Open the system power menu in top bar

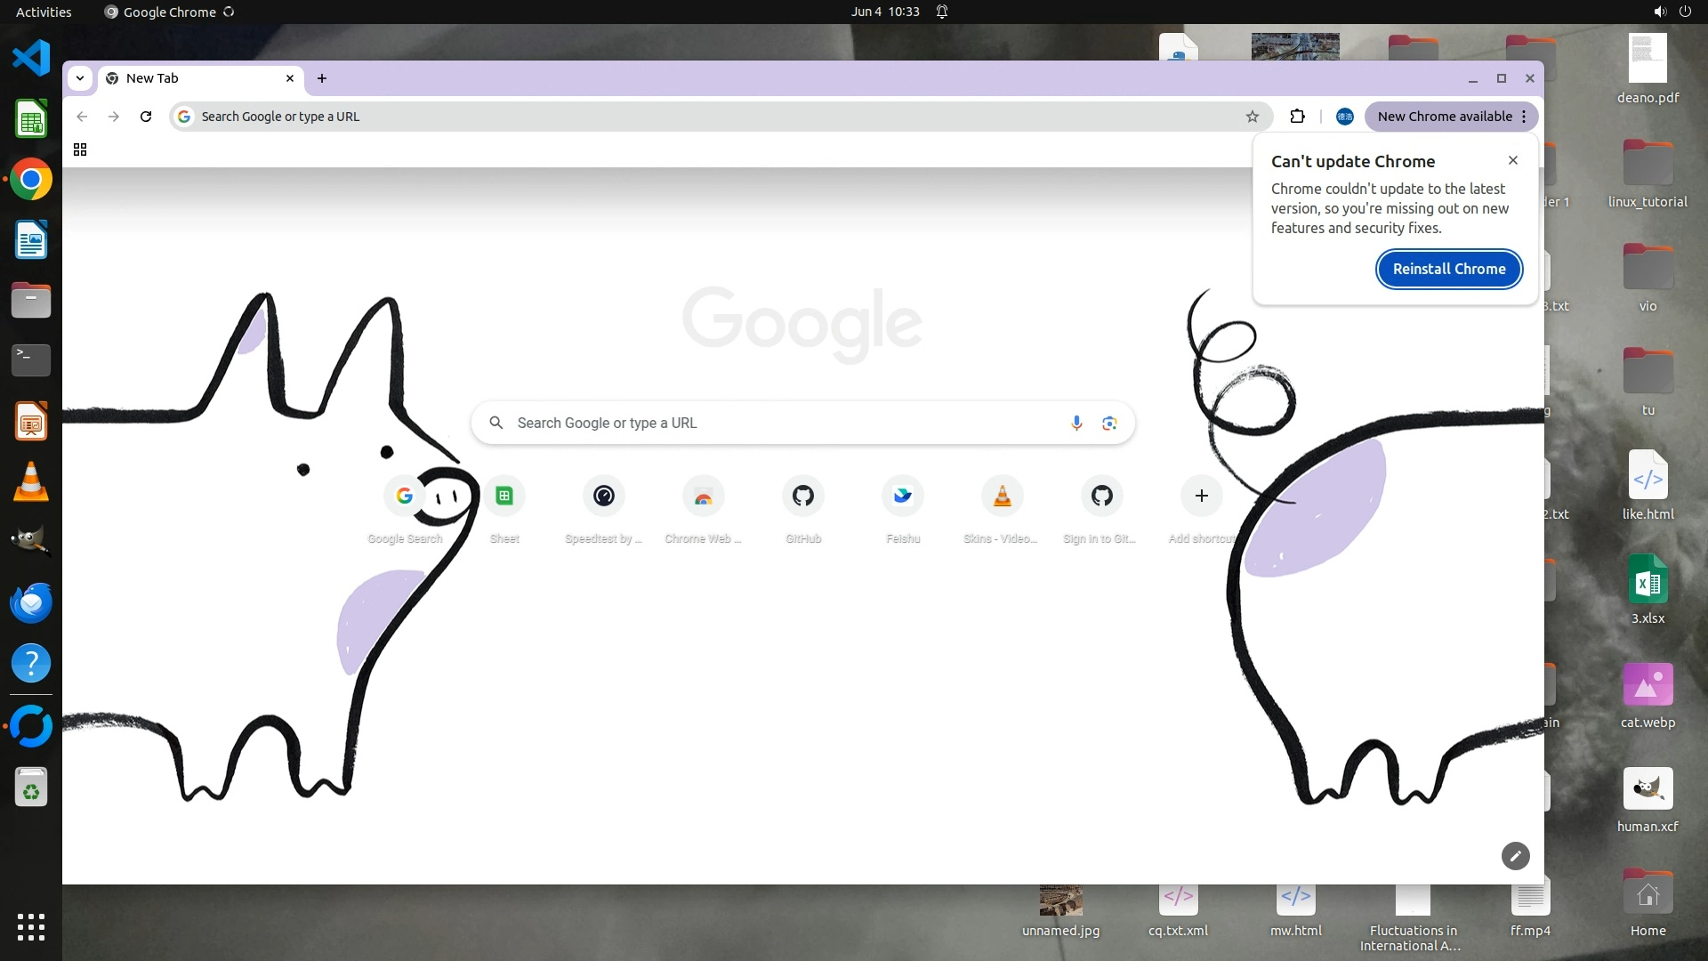(x=1685, y=12)
